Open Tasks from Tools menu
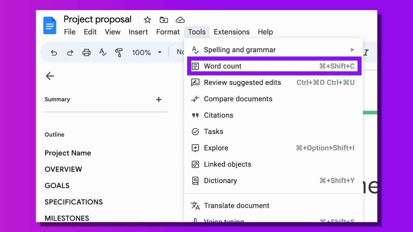413x232 pixels. [x=274, y=131]
